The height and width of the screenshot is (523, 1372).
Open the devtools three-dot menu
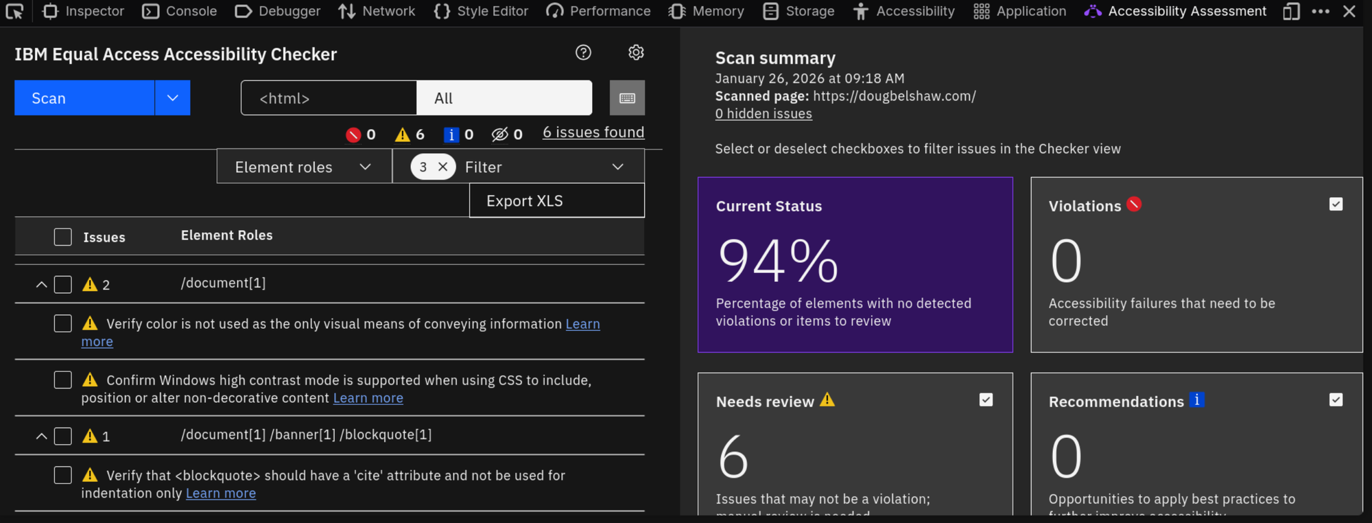1321,11
